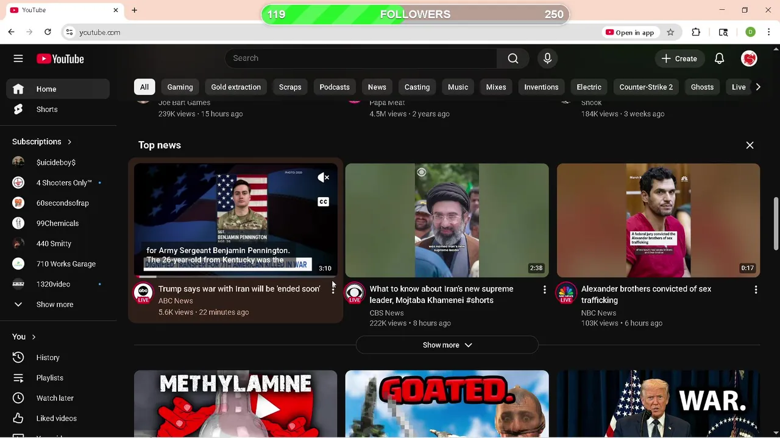Viewport: 780px width, 438px height.
Task: Open CBS News channel avatar
Action: pyautogui.click(x=355, y=293)
